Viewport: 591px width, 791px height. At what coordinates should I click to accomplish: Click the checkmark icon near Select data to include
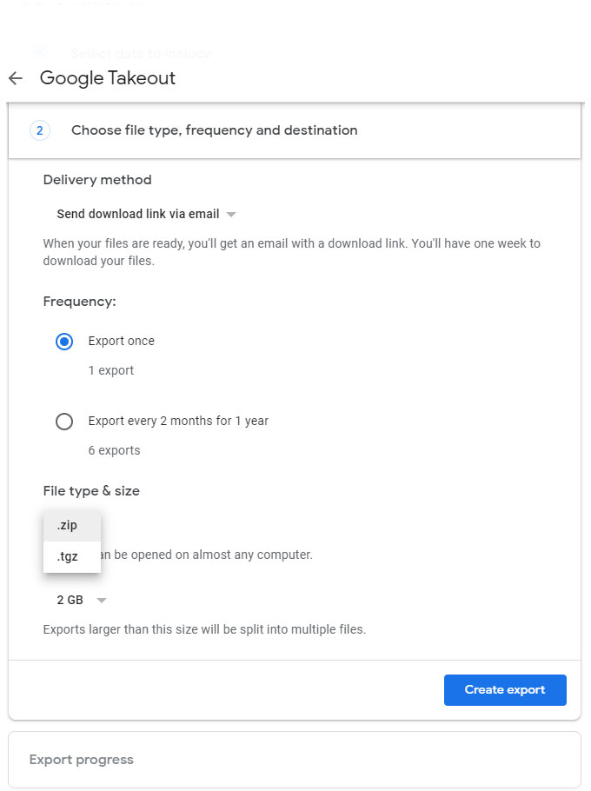tap(39, 52)
